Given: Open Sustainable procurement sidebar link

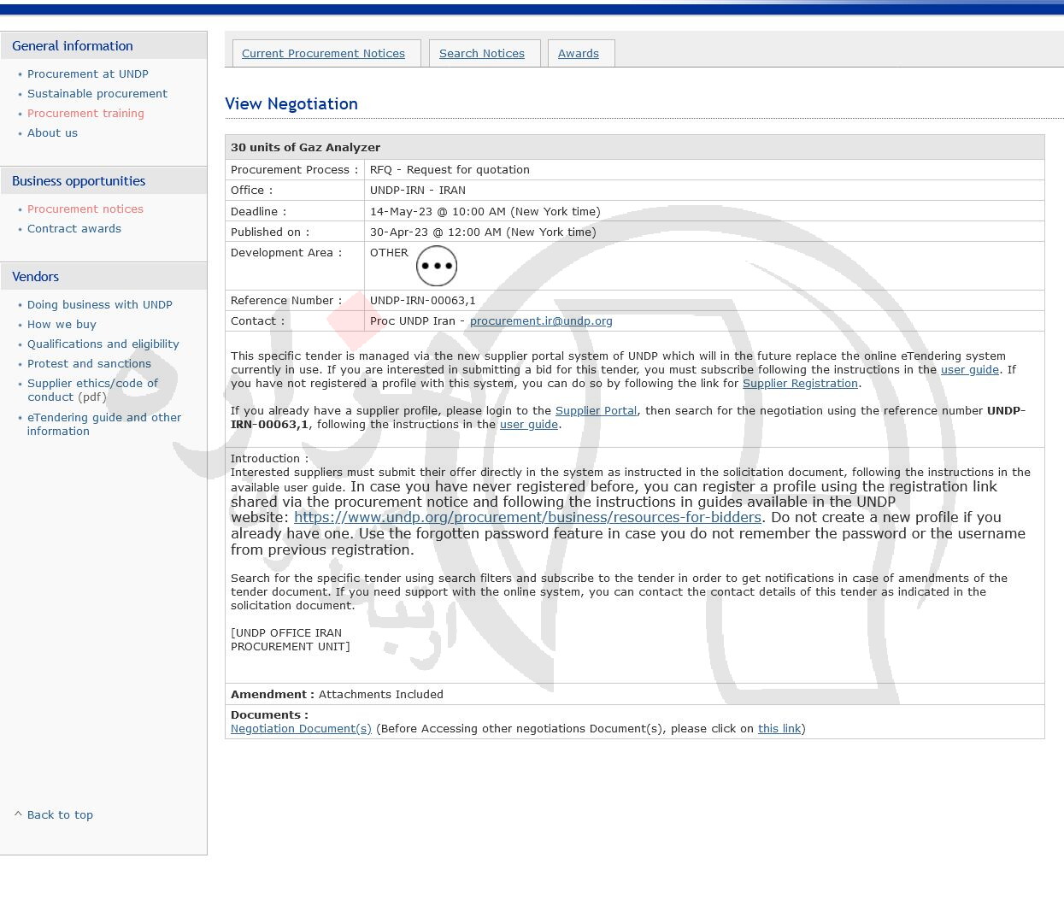Looking at the screenshot, I should 97,94.
